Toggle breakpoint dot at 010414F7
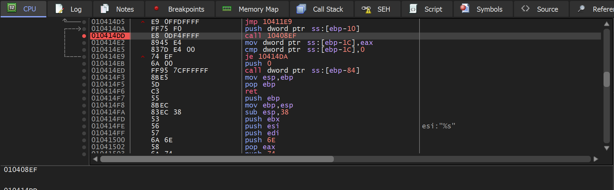 (84, 99)
